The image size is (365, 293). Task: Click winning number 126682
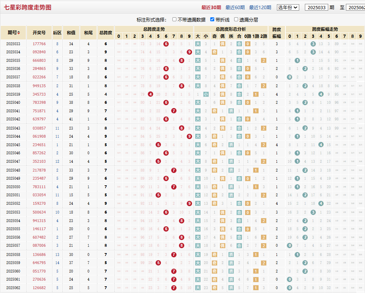(39, 288)
